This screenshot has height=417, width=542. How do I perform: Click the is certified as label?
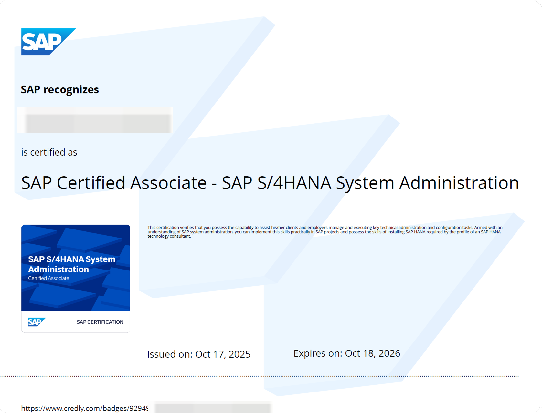49,152
